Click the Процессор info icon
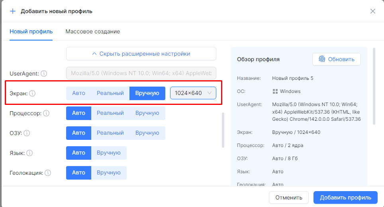Viewport: 384px width, 207px height. [46, 113]
